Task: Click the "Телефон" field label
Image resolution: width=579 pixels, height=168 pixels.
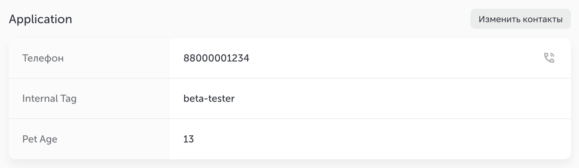Action: pos(43,58)
